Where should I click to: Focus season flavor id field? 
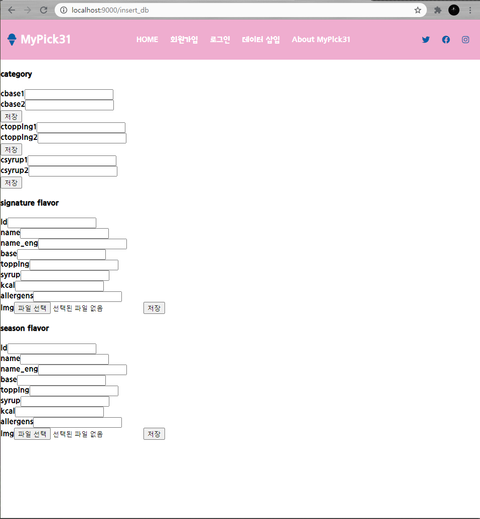(x=52, y=349)
